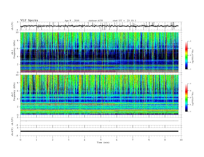This screenshot has height=157, width=204.
Task: Click the "2" minute tick label on time axis
Action: [53, 140]
